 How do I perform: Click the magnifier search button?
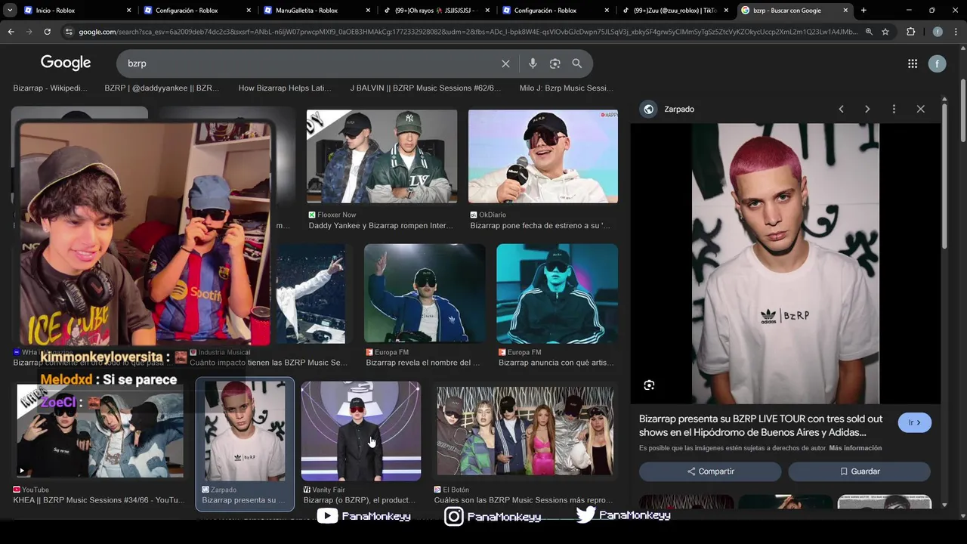[x=577, y=63]
